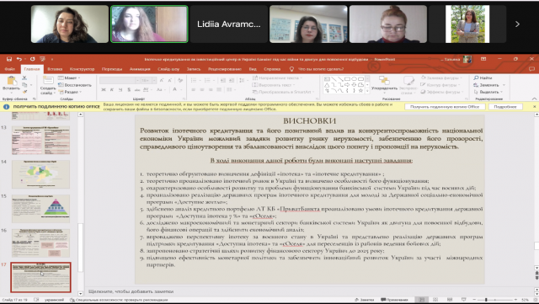Toggle underline with the Ч button

pos(120,90)
